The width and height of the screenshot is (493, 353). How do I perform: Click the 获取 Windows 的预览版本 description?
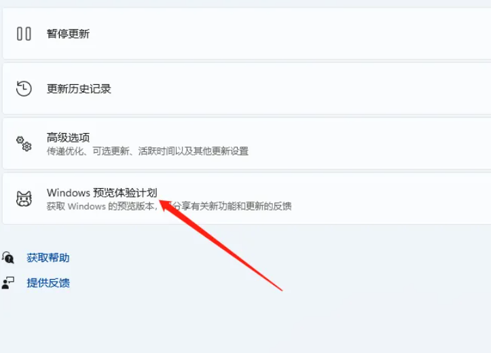coord(169,206)
